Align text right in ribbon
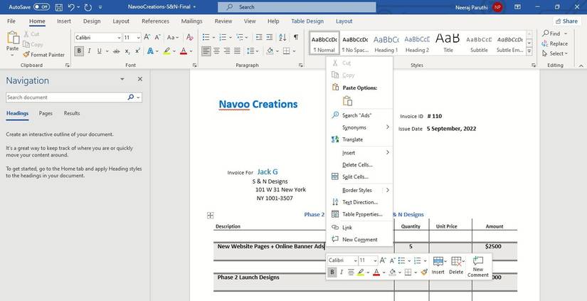 tap(227, 51)
